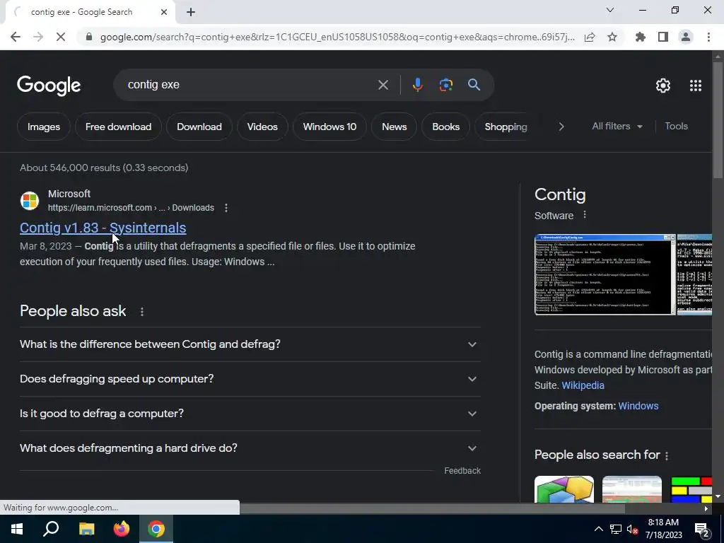The height and width of the screenshot is (543, 724).
Task: Follow the Wikipedia link in Contig panel
Action: pos(583,385)
